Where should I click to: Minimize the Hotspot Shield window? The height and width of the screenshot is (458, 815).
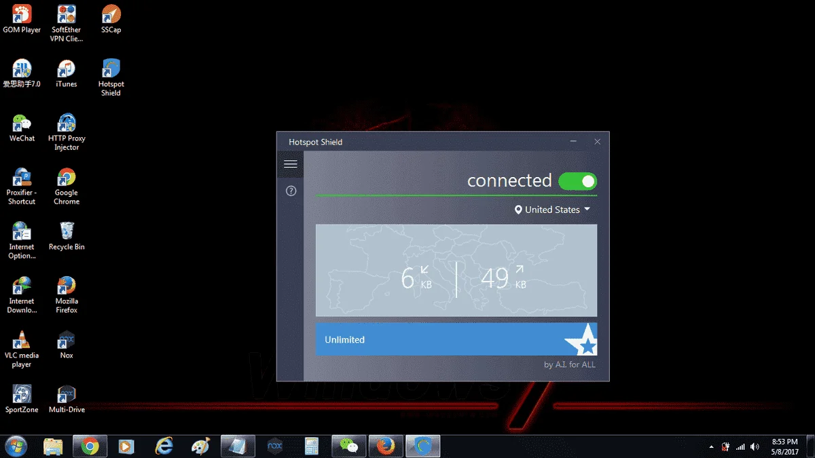574,142
